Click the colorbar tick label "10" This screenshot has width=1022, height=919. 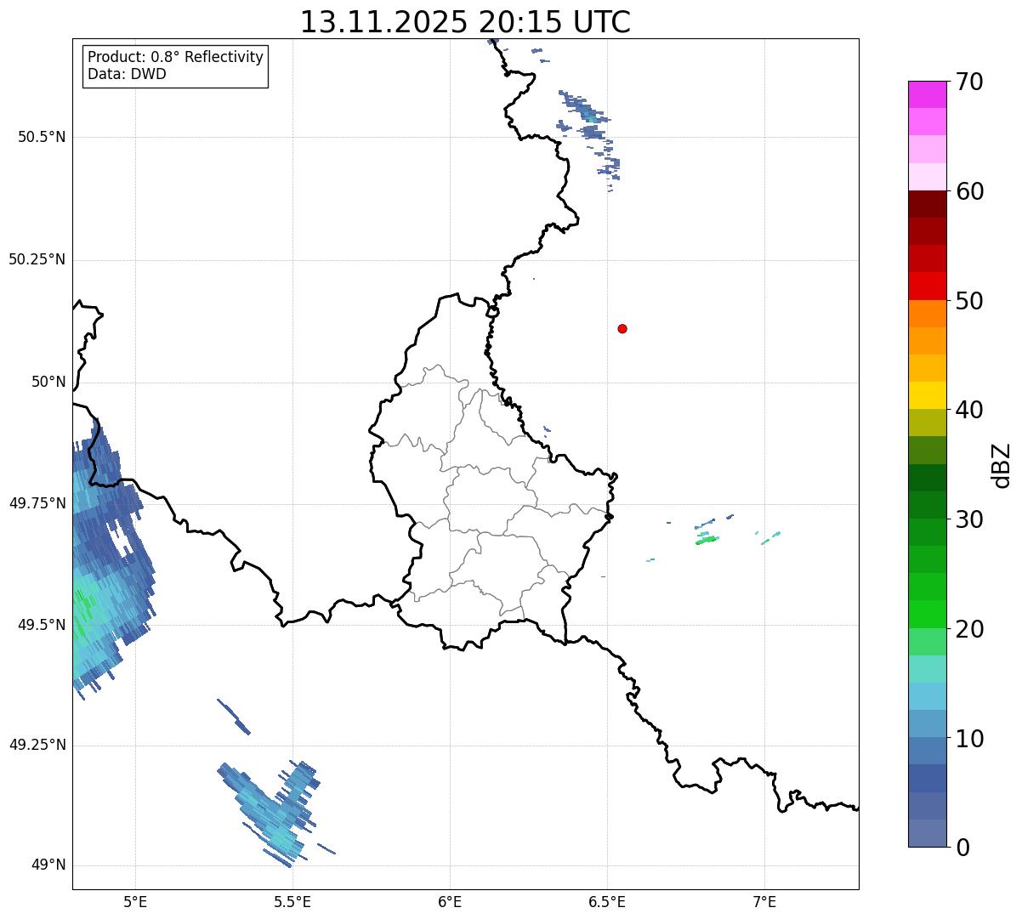click(x=969, y=738)
